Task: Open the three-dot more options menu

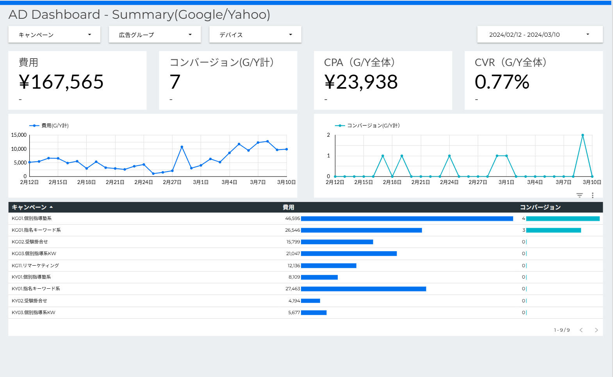Action: [592, 195]
